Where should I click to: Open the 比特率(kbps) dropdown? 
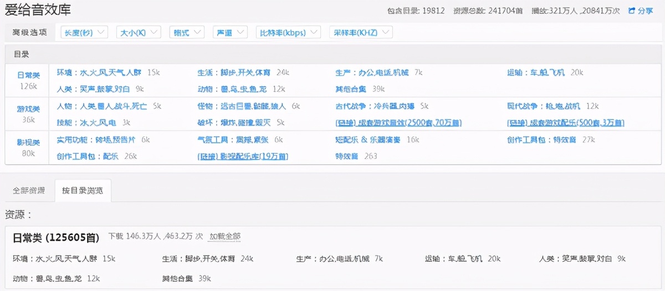(x=288, y=33)
